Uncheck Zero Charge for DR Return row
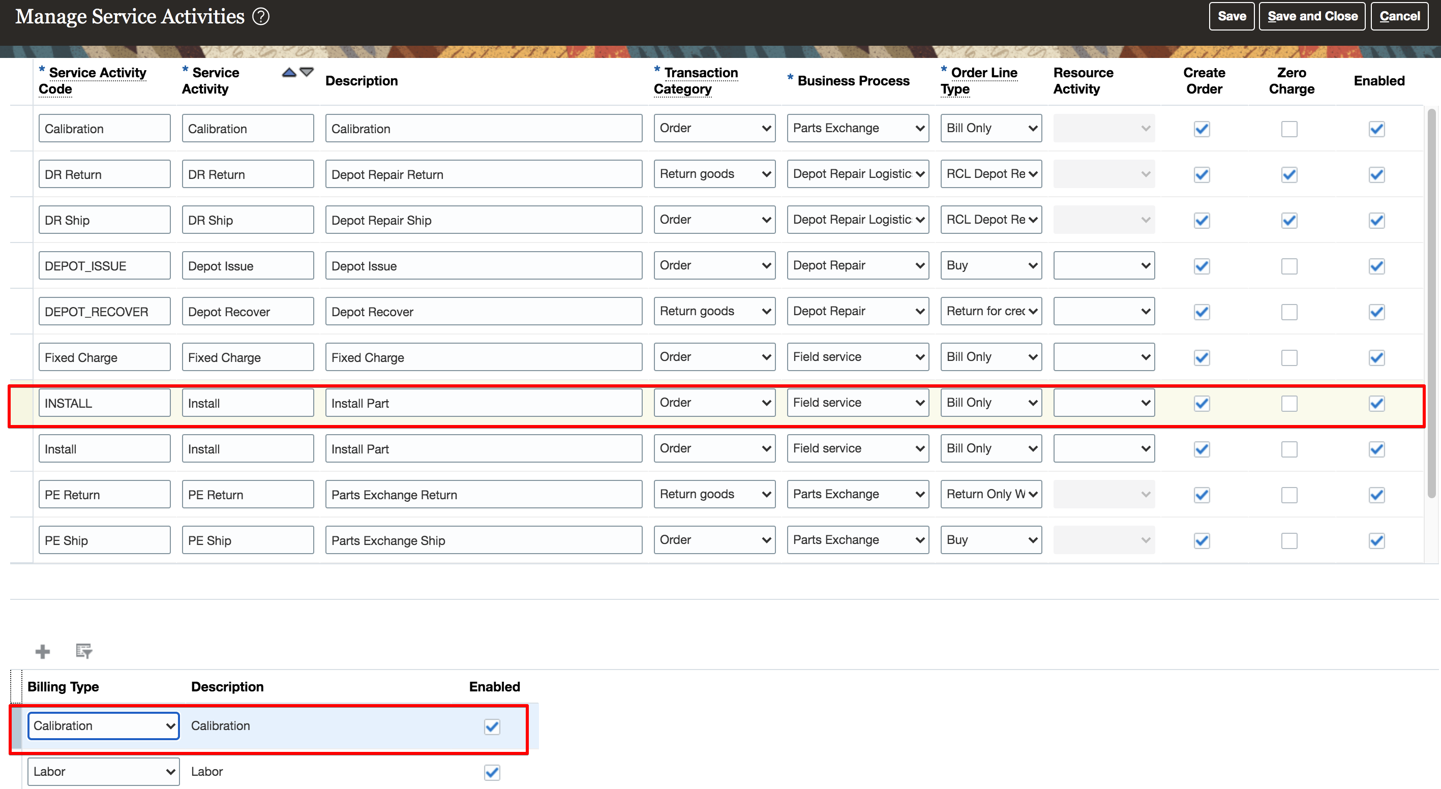This screenshot has height=789, width=1441. (1289, 174)
